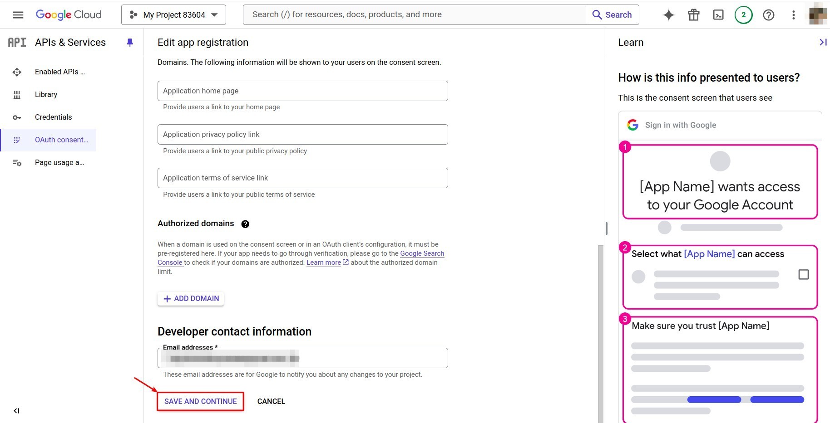
Task: Open the more options three-dot menu
Action: click(x=793, y=15)
